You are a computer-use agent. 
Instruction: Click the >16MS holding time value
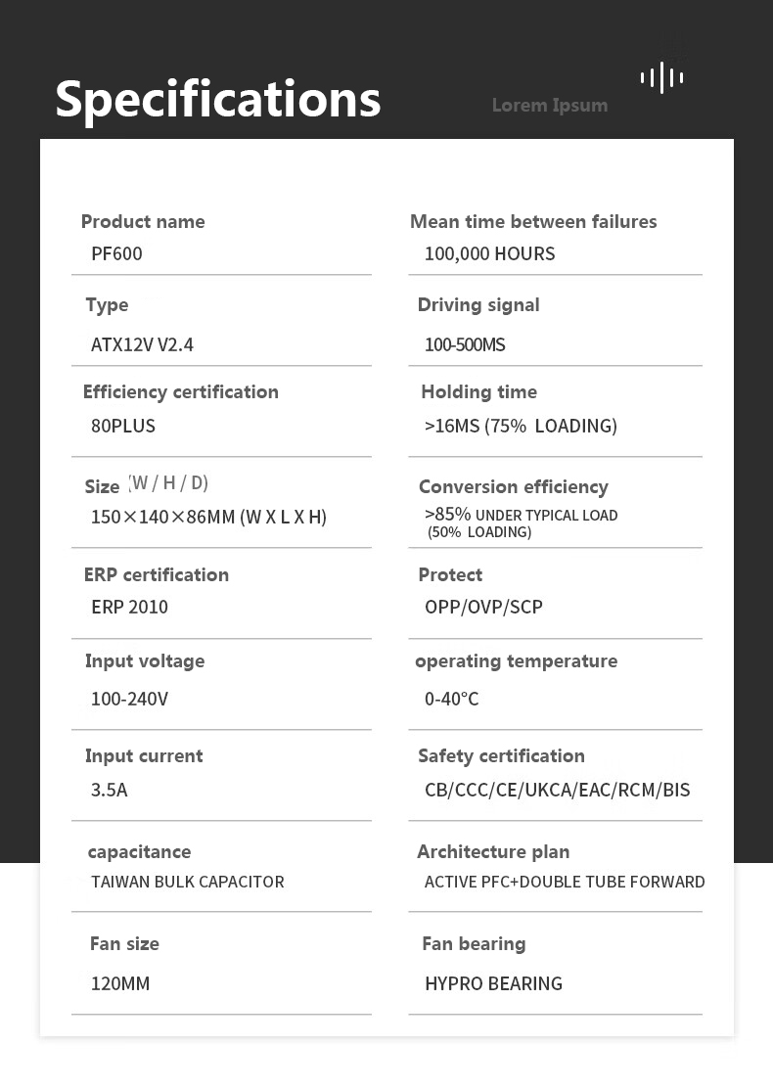pos(521,426)
